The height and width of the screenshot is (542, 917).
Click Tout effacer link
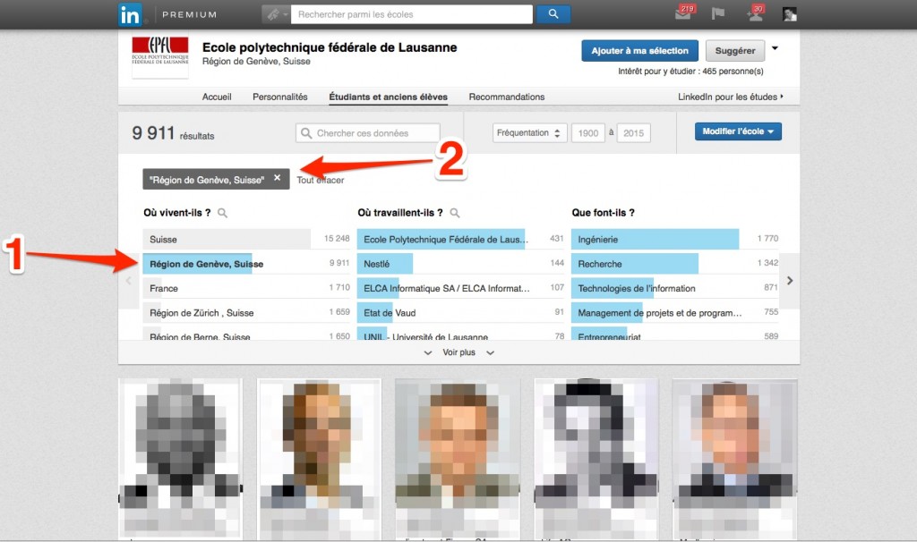[x=321, y=181]
